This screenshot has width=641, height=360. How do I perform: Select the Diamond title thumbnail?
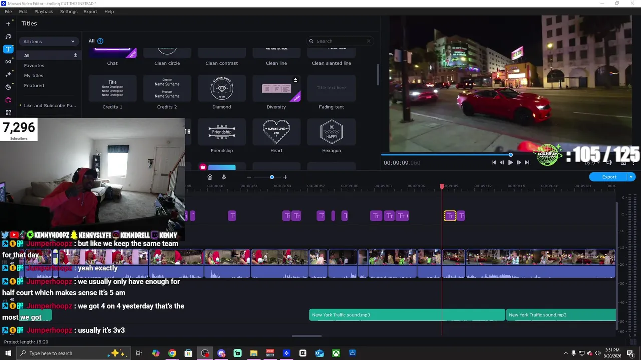click(222, 88)
